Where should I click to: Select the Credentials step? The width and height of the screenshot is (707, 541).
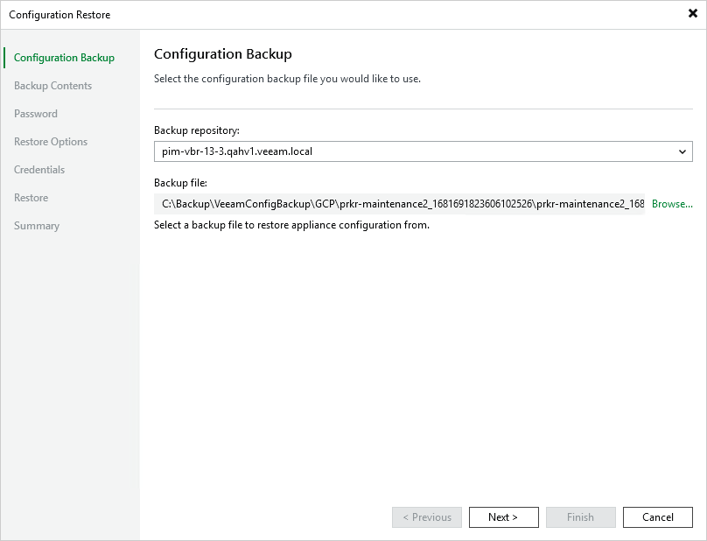click(39, 170)
